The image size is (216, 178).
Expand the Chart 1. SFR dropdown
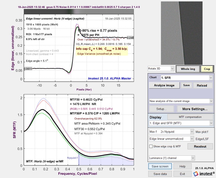pyautogui.click(x=187, y=78)
